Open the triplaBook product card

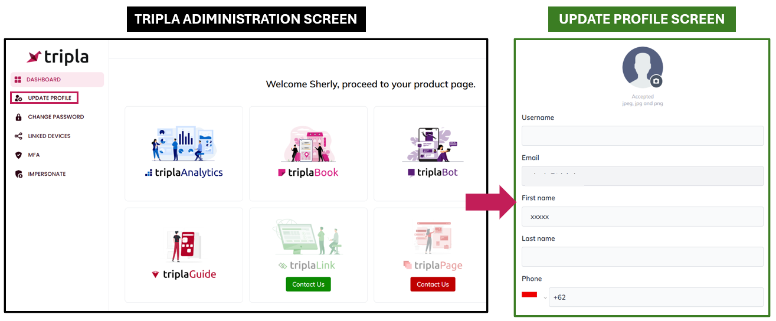pos(308,153)
